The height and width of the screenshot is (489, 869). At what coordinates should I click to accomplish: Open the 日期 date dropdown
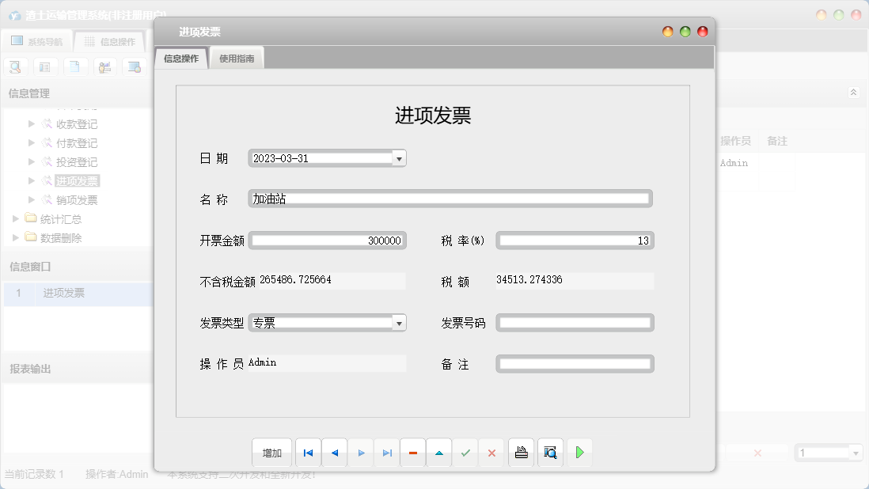click(399, 157)
